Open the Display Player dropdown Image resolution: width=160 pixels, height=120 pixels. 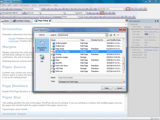click(x=78, y=17)
